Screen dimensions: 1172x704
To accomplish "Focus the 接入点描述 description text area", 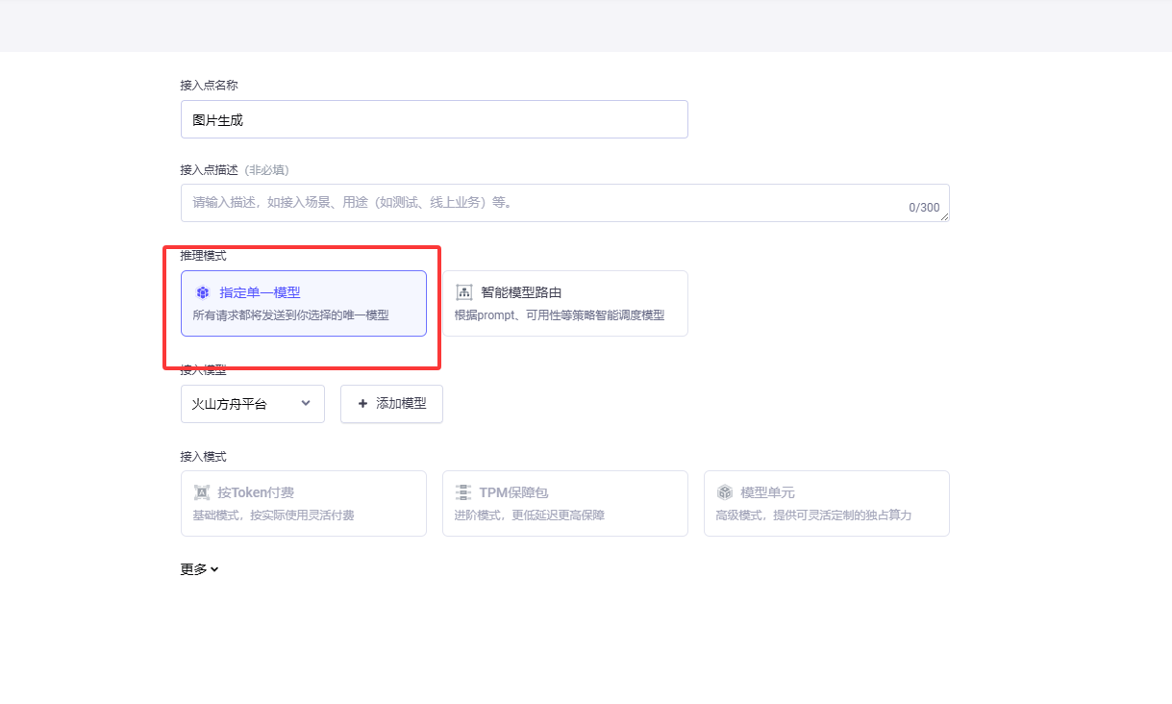I will [538, 203].
